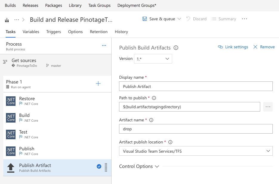This screenshot has width=279, height=184.
Task: Switch to the Retention tab
Action: 99,32
